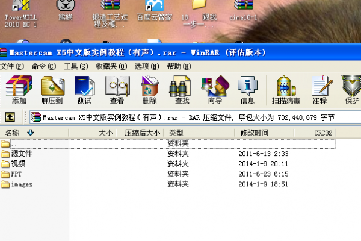The height and width of the screenshot is (241, 361).
Task: Select the 源文件 folder
Action: (17, 154)
